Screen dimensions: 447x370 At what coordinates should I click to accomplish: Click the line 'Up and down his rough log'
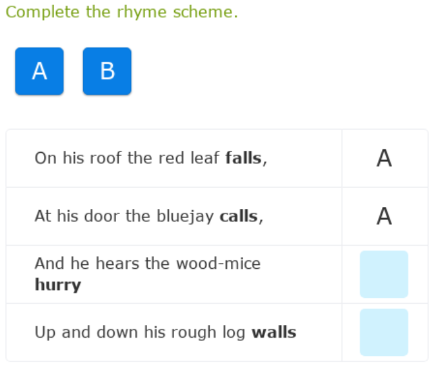coord(140,333)
